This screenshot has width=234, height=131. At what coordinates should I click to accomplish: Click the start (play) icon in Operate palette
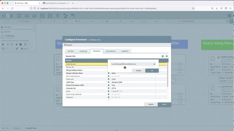point(16,44)
